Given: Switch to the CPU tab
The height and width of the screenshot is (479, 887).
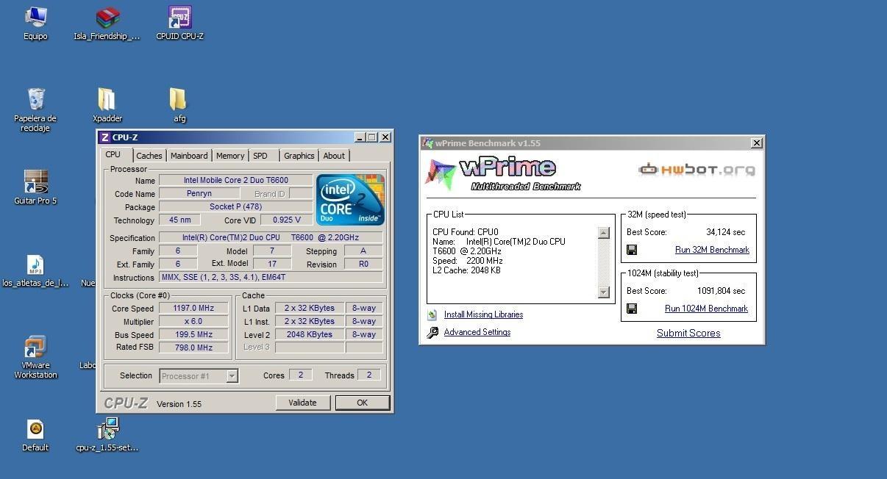Looking at the screenshot, I should 113,154.
